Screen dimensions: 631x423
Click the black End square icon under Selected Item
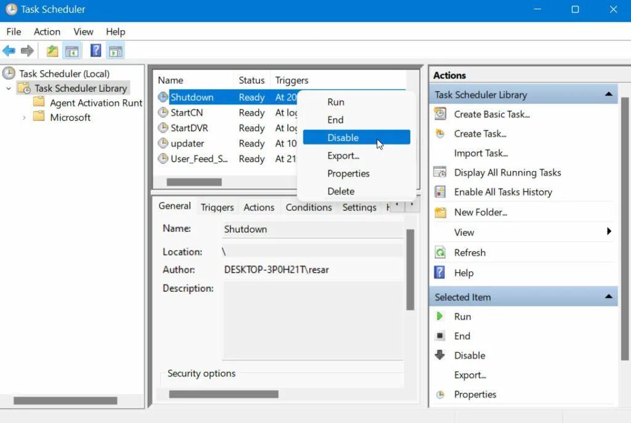point(440,336)
